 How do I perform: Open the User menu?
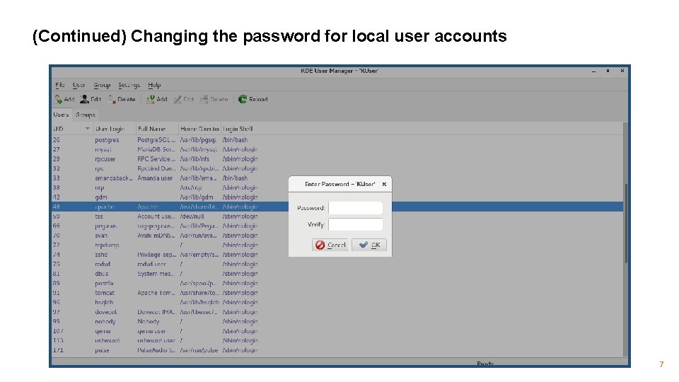click(x=79, y=85)
